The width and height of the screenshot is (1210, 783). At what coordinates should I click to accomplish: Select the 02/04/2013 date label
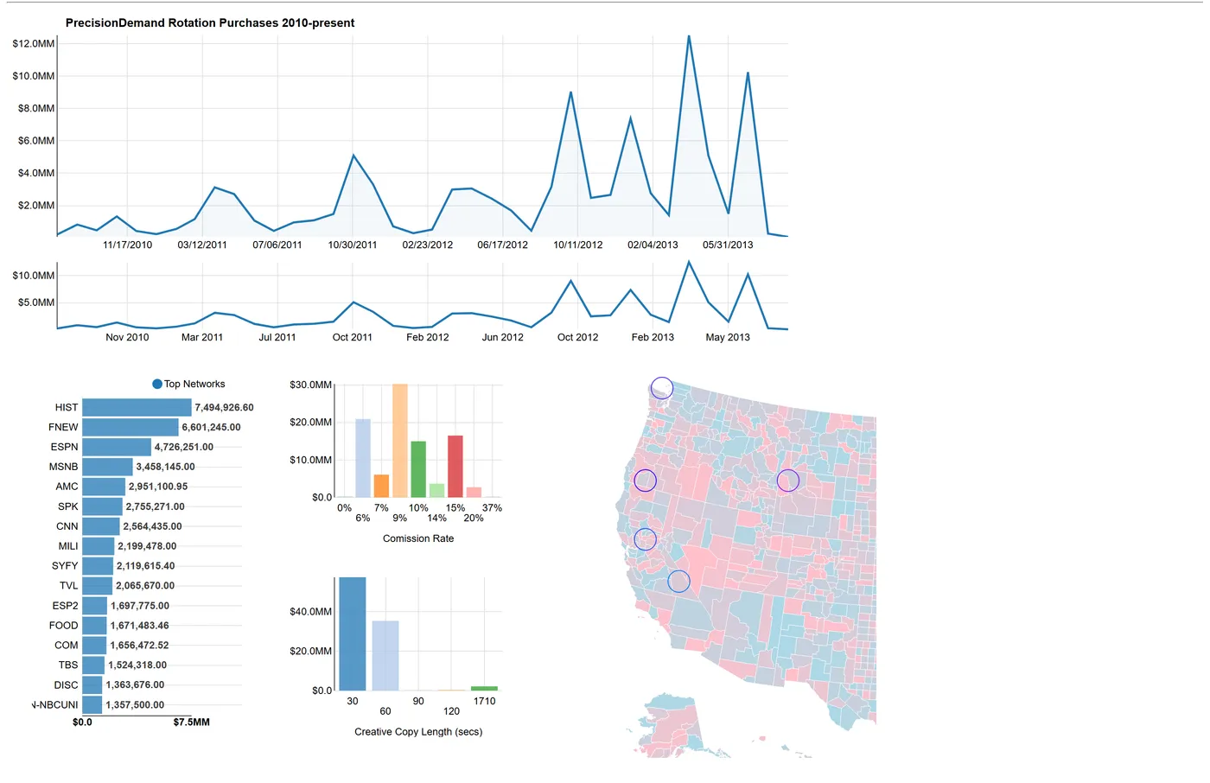pos(653,245)
